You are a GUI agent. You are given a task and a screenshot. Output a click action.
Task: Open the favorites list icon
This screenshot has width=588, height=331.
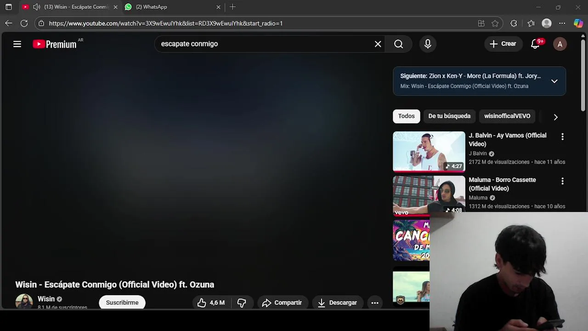click(531, 23)
